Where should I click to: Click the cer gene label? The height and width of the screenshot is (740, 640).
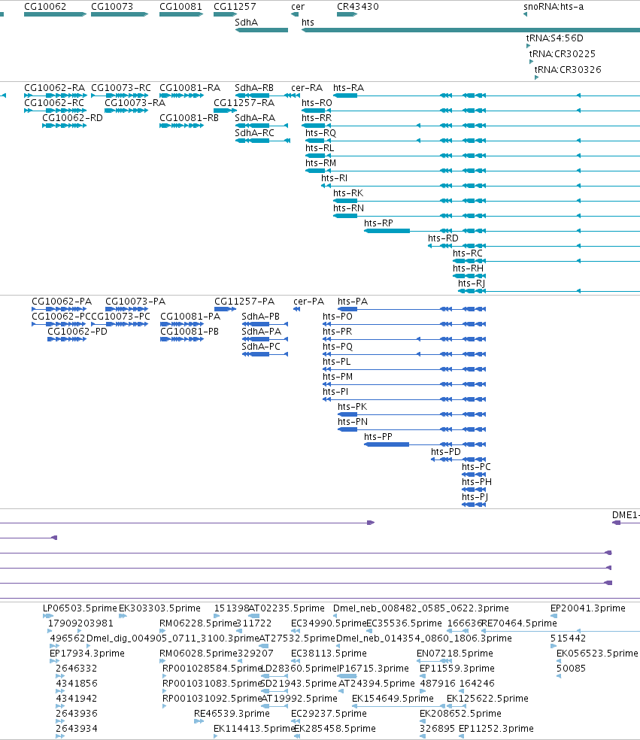coord(298,7)
